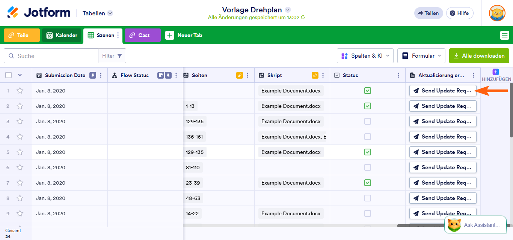
Task: Open the right-side hamburger panel icon
Action: (505, 35)
